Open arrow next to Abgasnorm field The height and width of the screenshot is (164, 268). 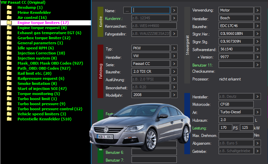[257, 143]
